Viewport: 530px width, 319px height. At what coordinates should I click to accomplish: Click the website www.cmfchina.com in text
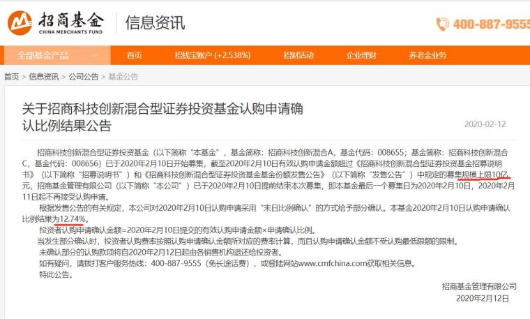point(333,263)
